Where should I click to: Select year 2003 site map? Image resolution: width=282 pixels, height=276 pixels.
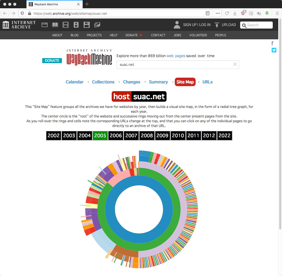click(69, 135)
